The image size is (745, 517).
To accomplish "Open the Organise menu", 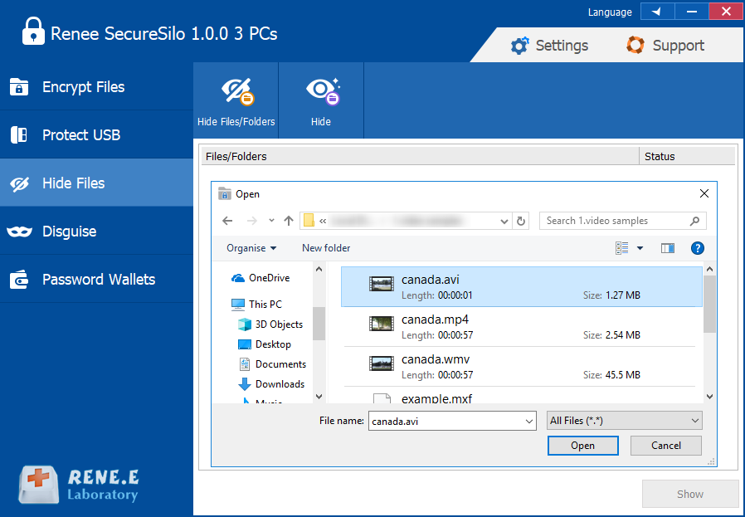I will coord(251,248).
